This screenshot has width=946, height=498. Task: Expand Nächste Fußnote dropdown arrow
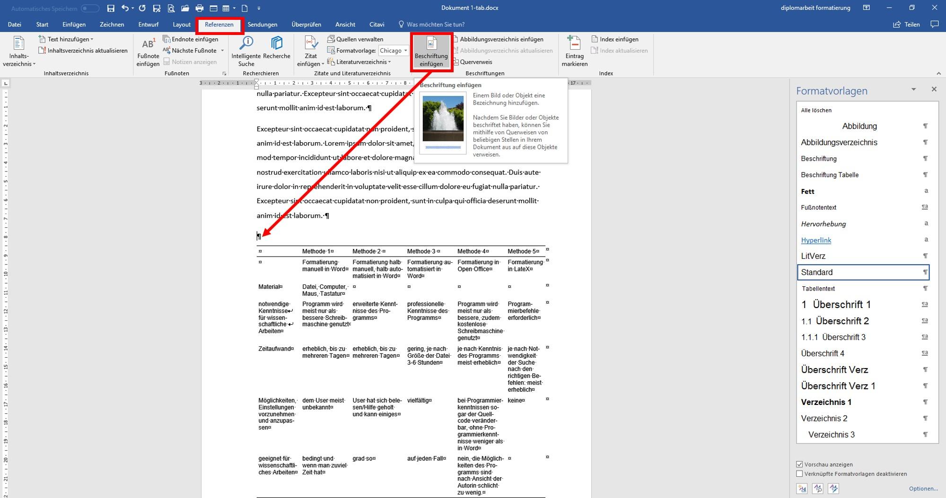tap(222, 51)
